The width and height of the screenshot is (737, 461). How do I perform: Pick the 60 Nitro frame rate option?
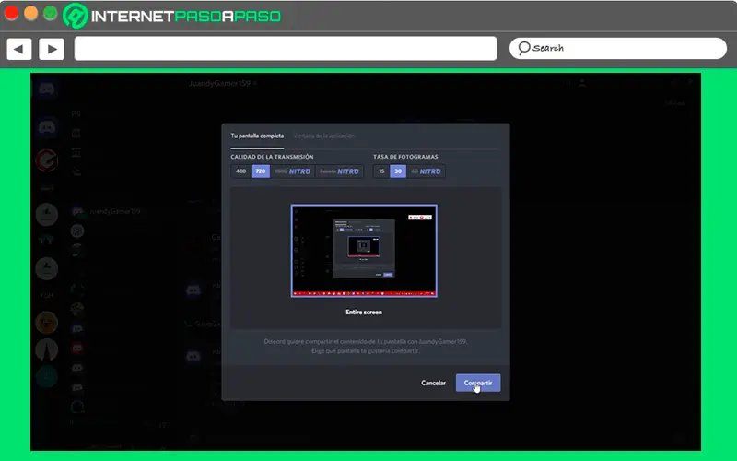[x=426, y=171]
